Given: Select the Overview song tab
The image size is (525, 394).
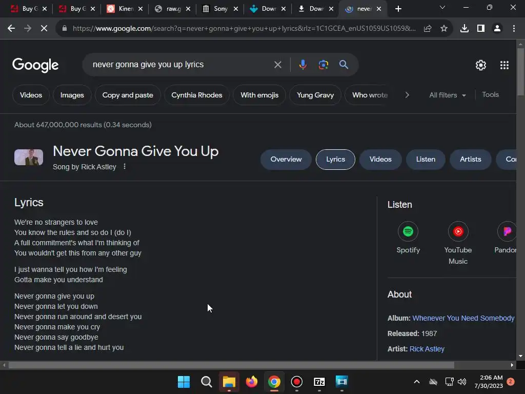Looking at the screenshot, I should point(286,160).
